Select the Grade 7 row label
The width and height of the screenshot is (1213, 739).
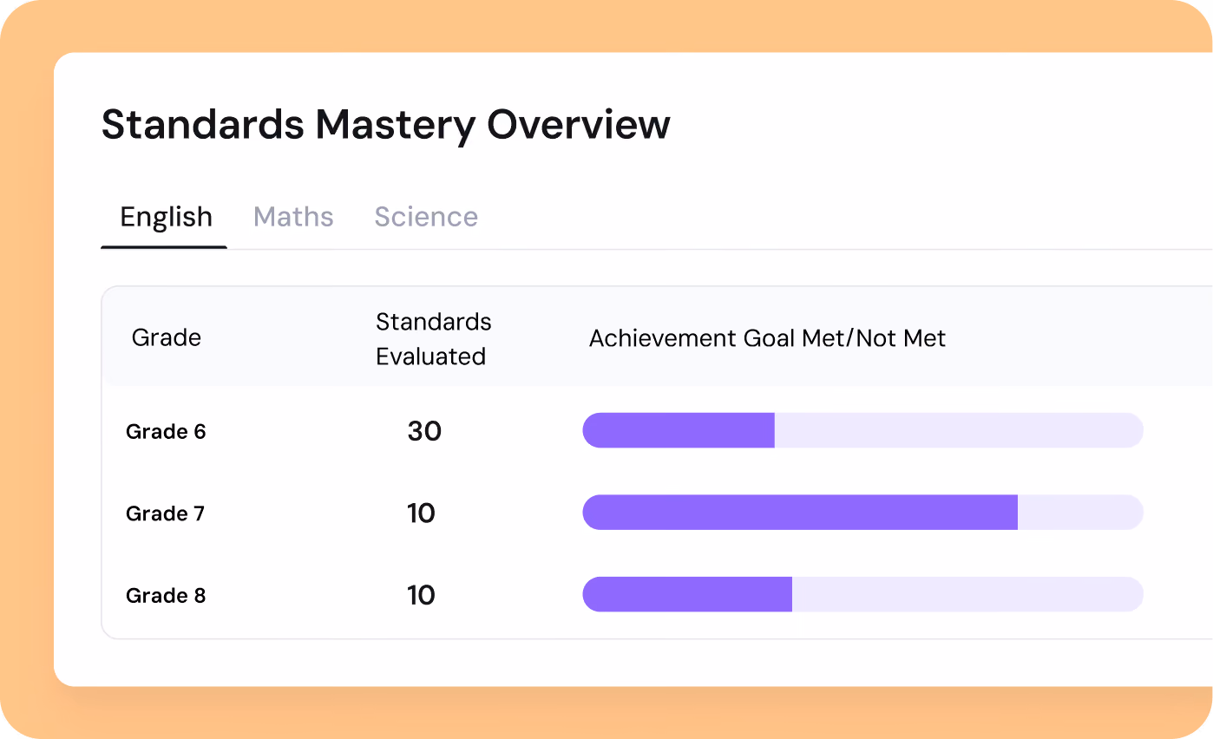tap(165, 513)
